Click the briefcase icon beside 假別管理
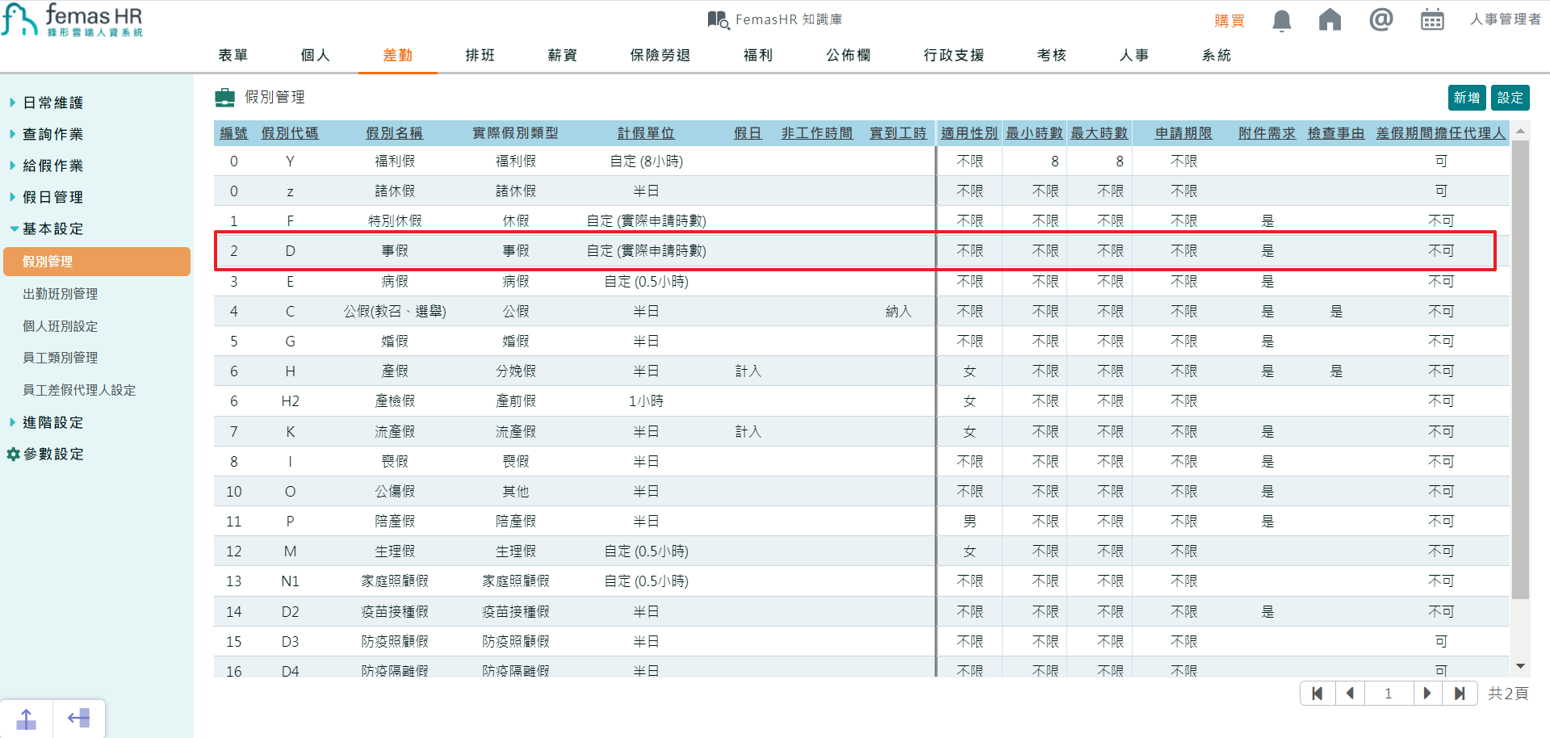 click(x=224, y=96)
